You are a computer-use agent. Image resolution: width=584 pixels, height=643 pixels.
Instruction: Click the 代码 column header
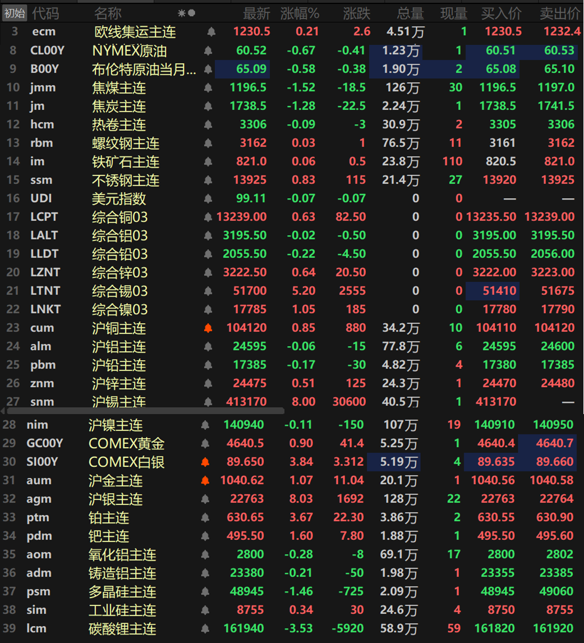(x=45, y=13)
